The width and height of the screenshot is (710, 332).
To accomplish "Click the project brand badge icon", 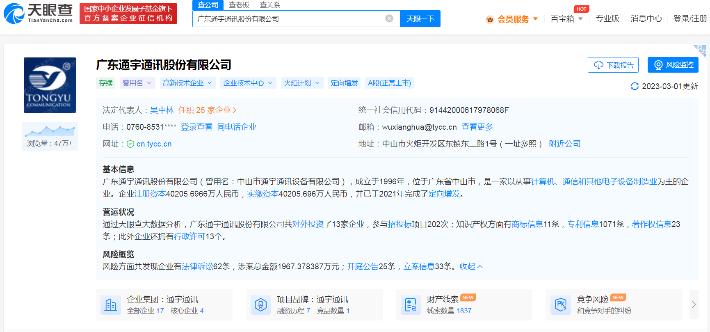I will pyautogui.click(x=261, y=305).
